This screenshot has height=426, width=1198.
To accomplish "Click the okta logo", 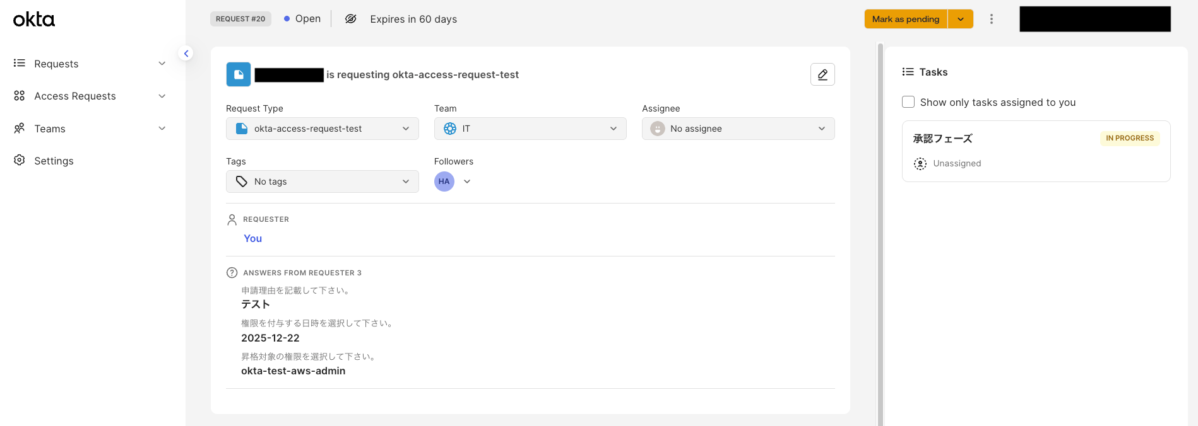I will [x=34, y=20].
